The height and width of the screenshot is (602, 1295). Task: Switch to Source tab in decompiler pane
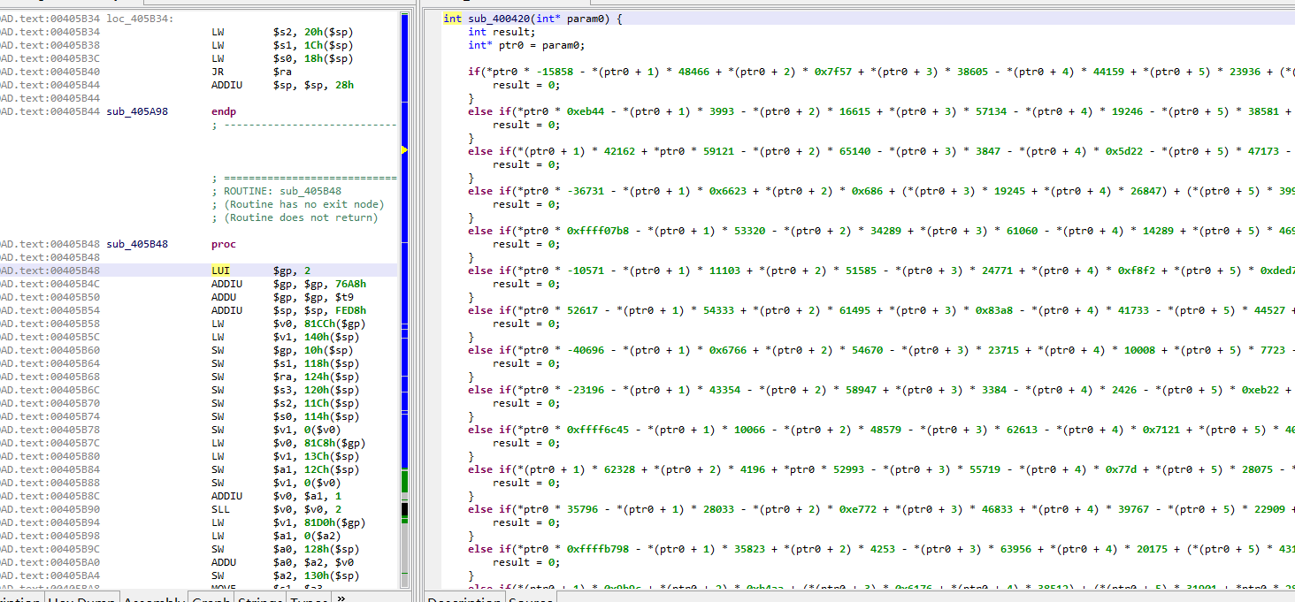531,598
